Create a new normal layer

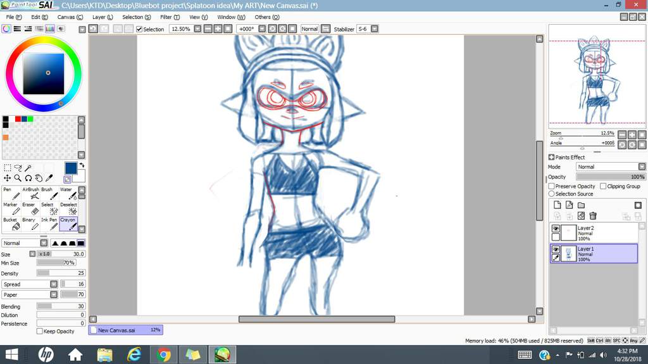coord(557,204)
